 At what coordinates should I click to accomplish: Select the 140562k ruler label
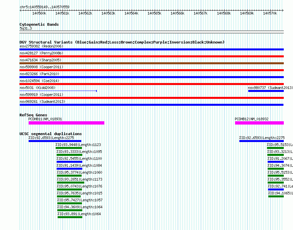[x=85, y=13]
